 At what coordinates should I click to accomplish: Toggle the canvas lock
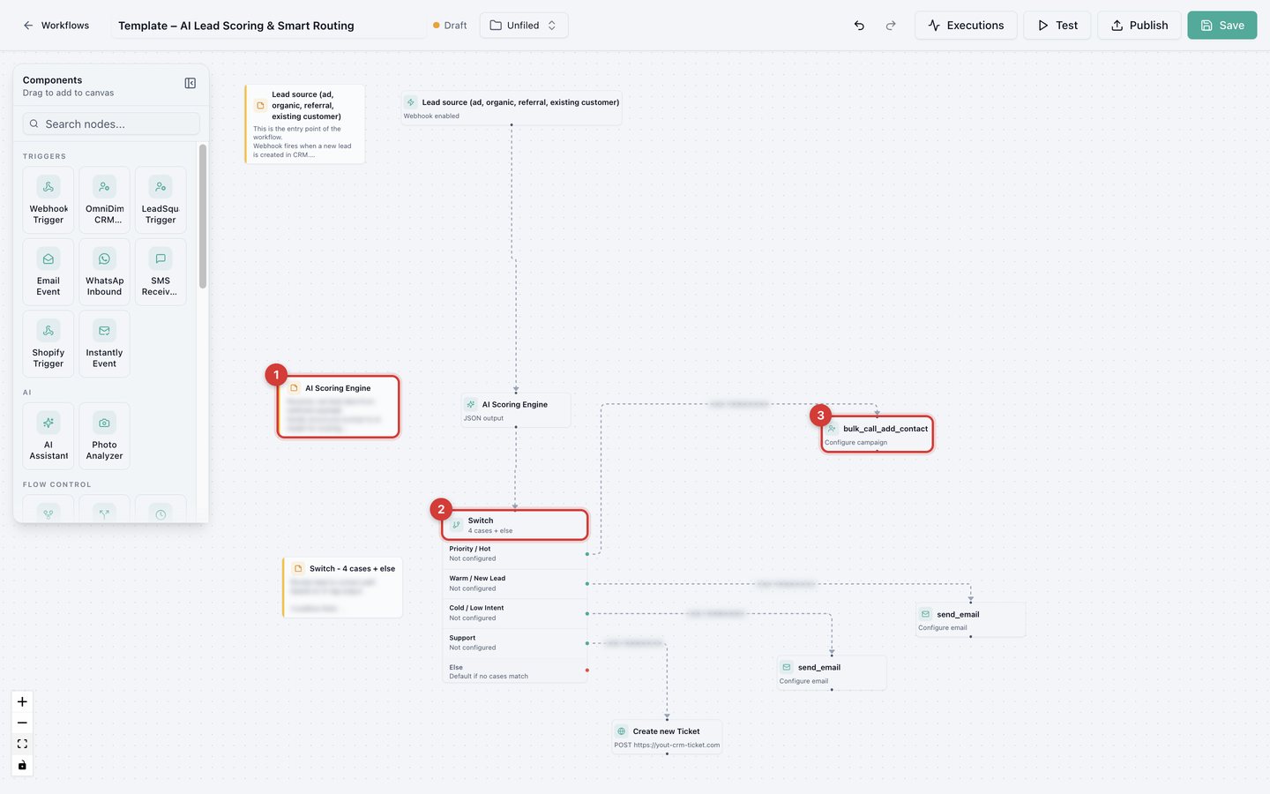pos(22,765)
